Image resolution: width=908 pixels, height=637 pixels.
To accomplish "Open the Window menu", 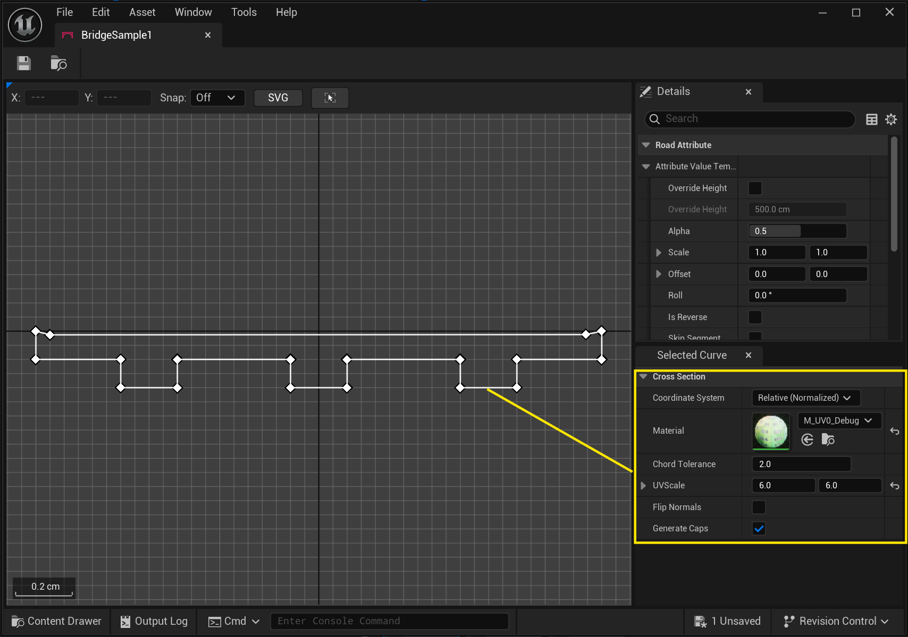I will (193, 12).
